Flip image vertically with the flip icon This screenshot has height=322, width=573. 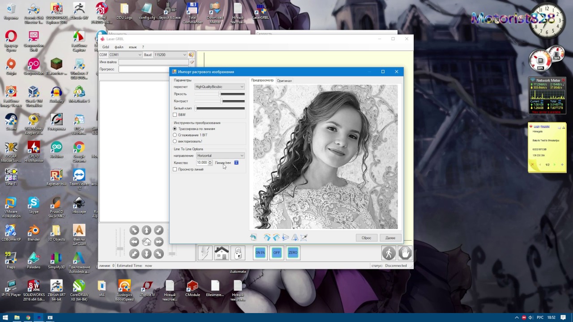pos(295,237)
